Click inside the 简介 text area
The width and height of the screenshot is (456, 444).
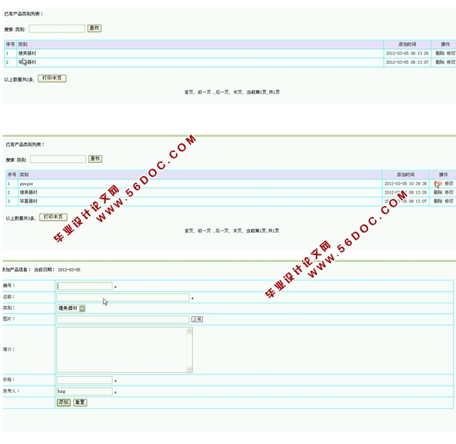pyautogui.click(x=122, y=350)
